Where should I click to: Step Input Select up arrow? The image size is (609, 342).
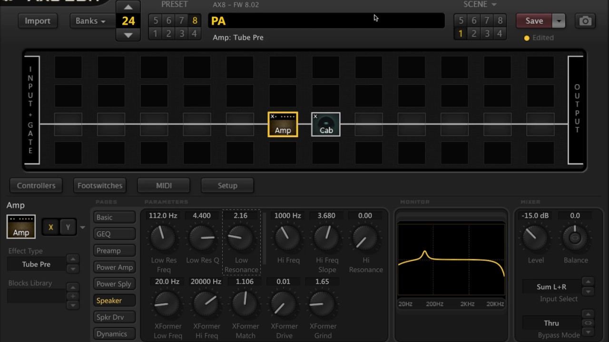click(x=588, y=281)
